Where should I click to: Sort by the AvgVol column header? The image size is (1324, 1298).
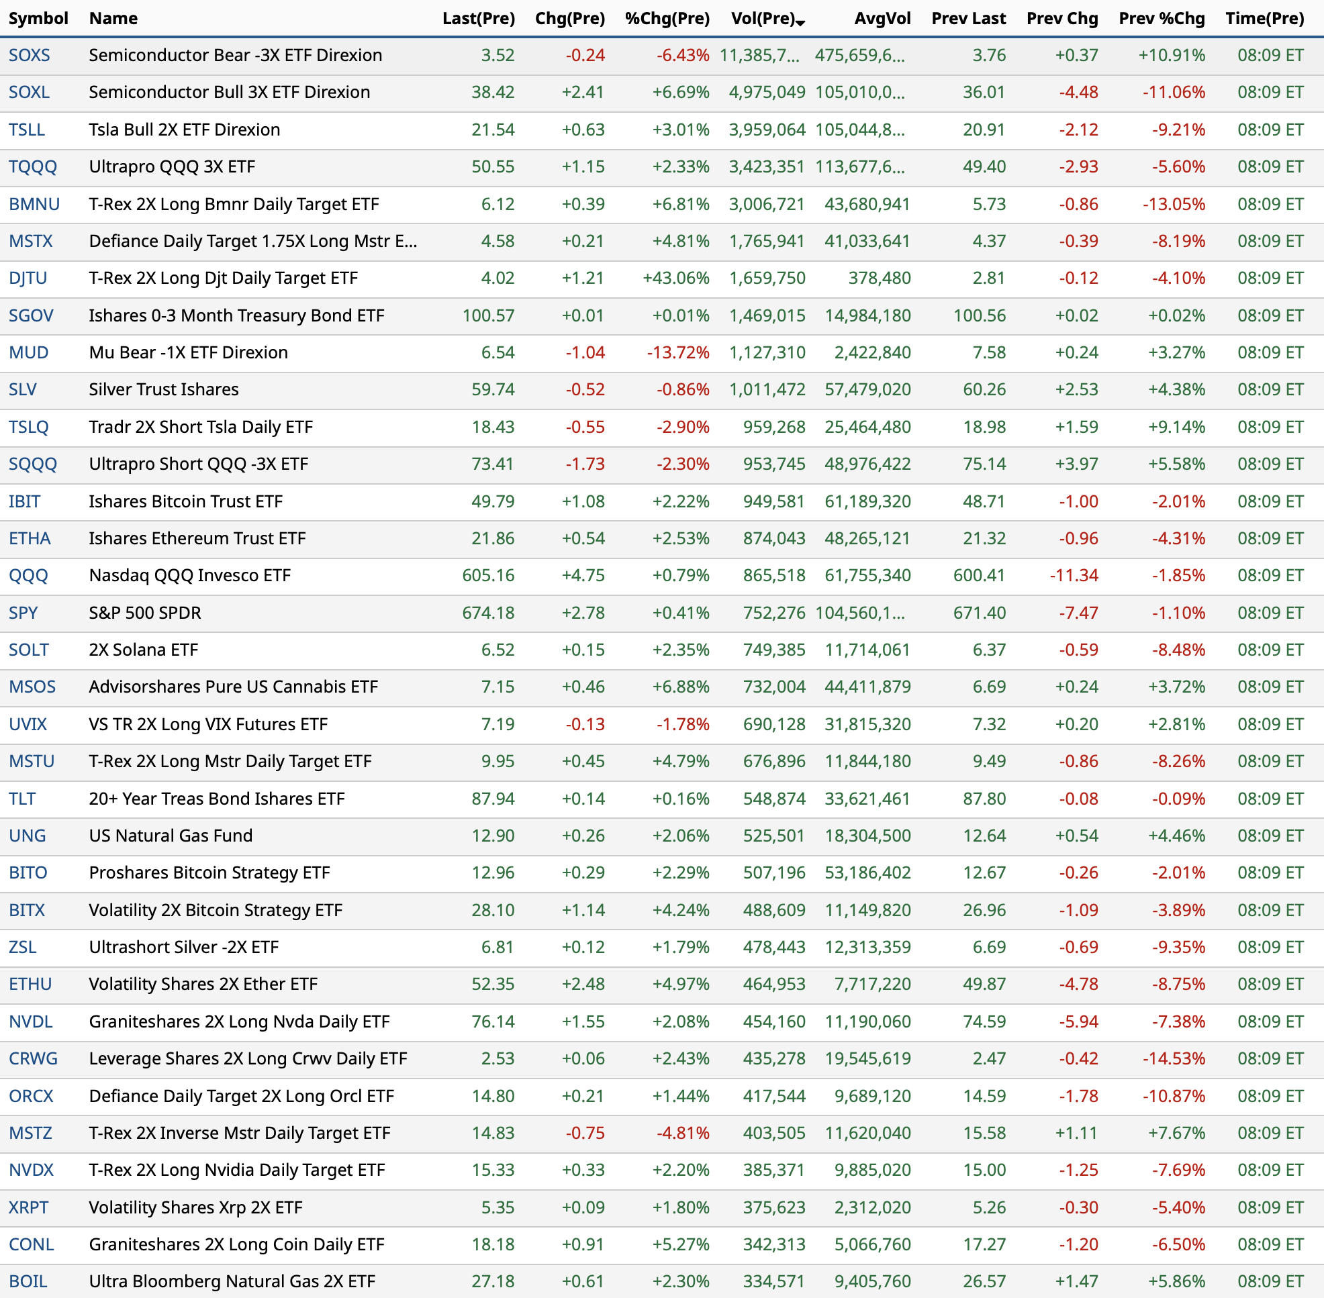882,18
